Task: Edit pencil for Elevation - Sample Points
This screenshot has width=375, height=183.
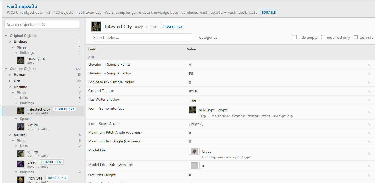Action: click(x=369, y=65)
